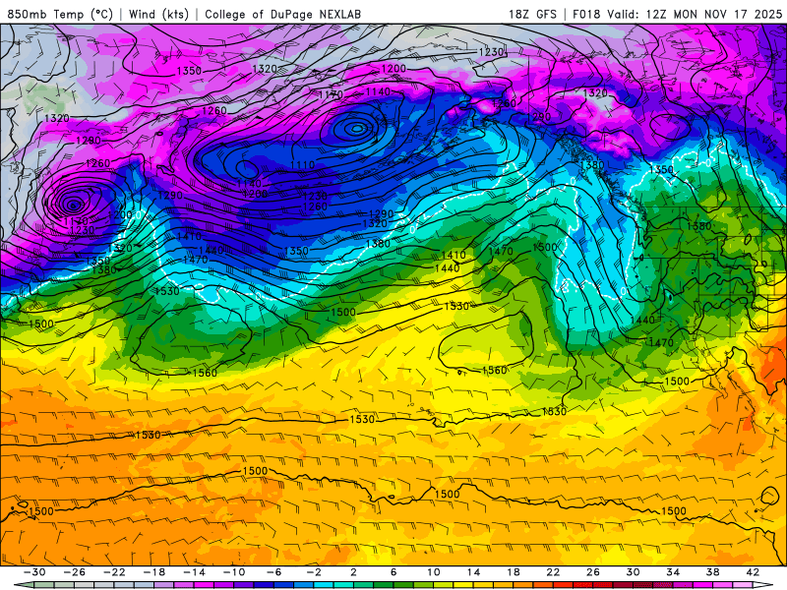Click the "-14" color scale label

(x=194, y=572)
